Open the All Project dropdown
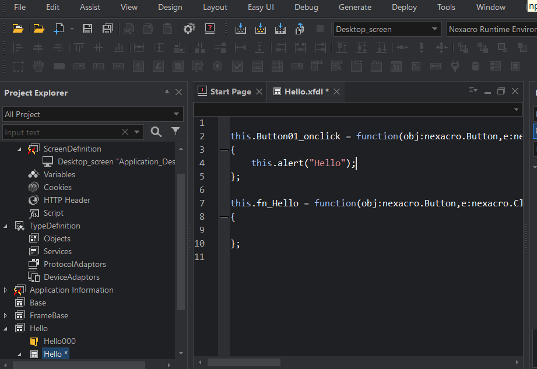This screenshot has width=537, height=369. click(176, 114)
